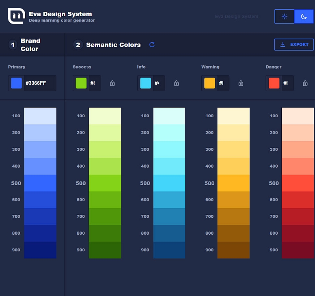Viewport: 315px width, 296px height.
Task: Open the Warning yellow color swatch
Action: [210, 83]
